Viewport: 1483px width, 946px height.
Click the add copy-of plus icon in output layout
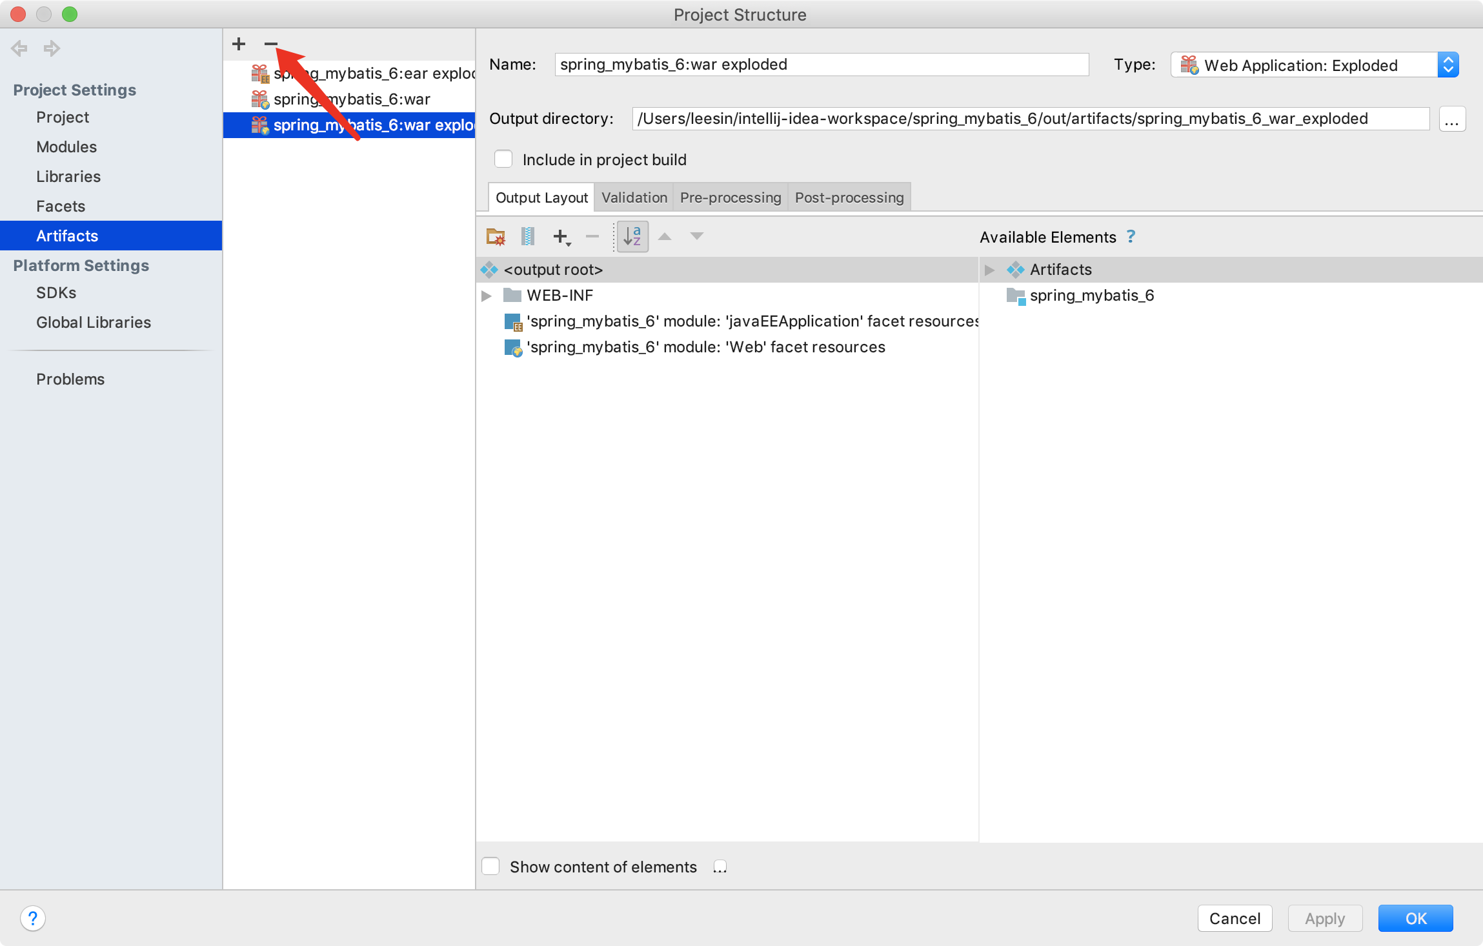point(561,237)
